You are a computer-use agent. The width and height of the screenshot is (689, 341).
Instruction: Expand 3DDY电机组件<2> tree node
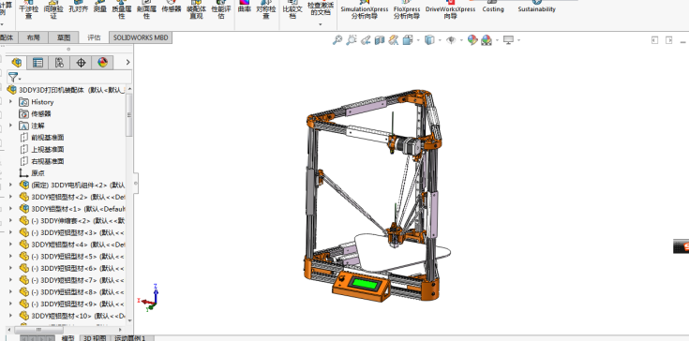coord(11,185)
